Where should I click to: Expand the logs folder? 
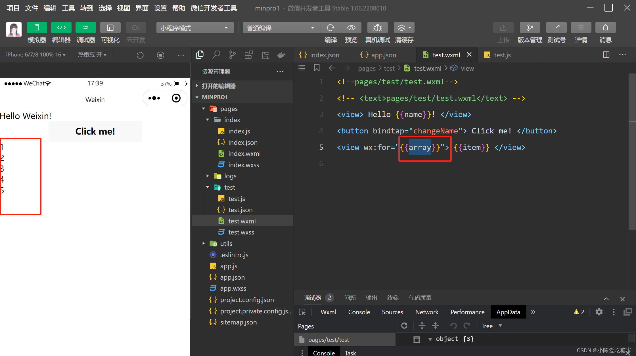[x=230, y=176]
